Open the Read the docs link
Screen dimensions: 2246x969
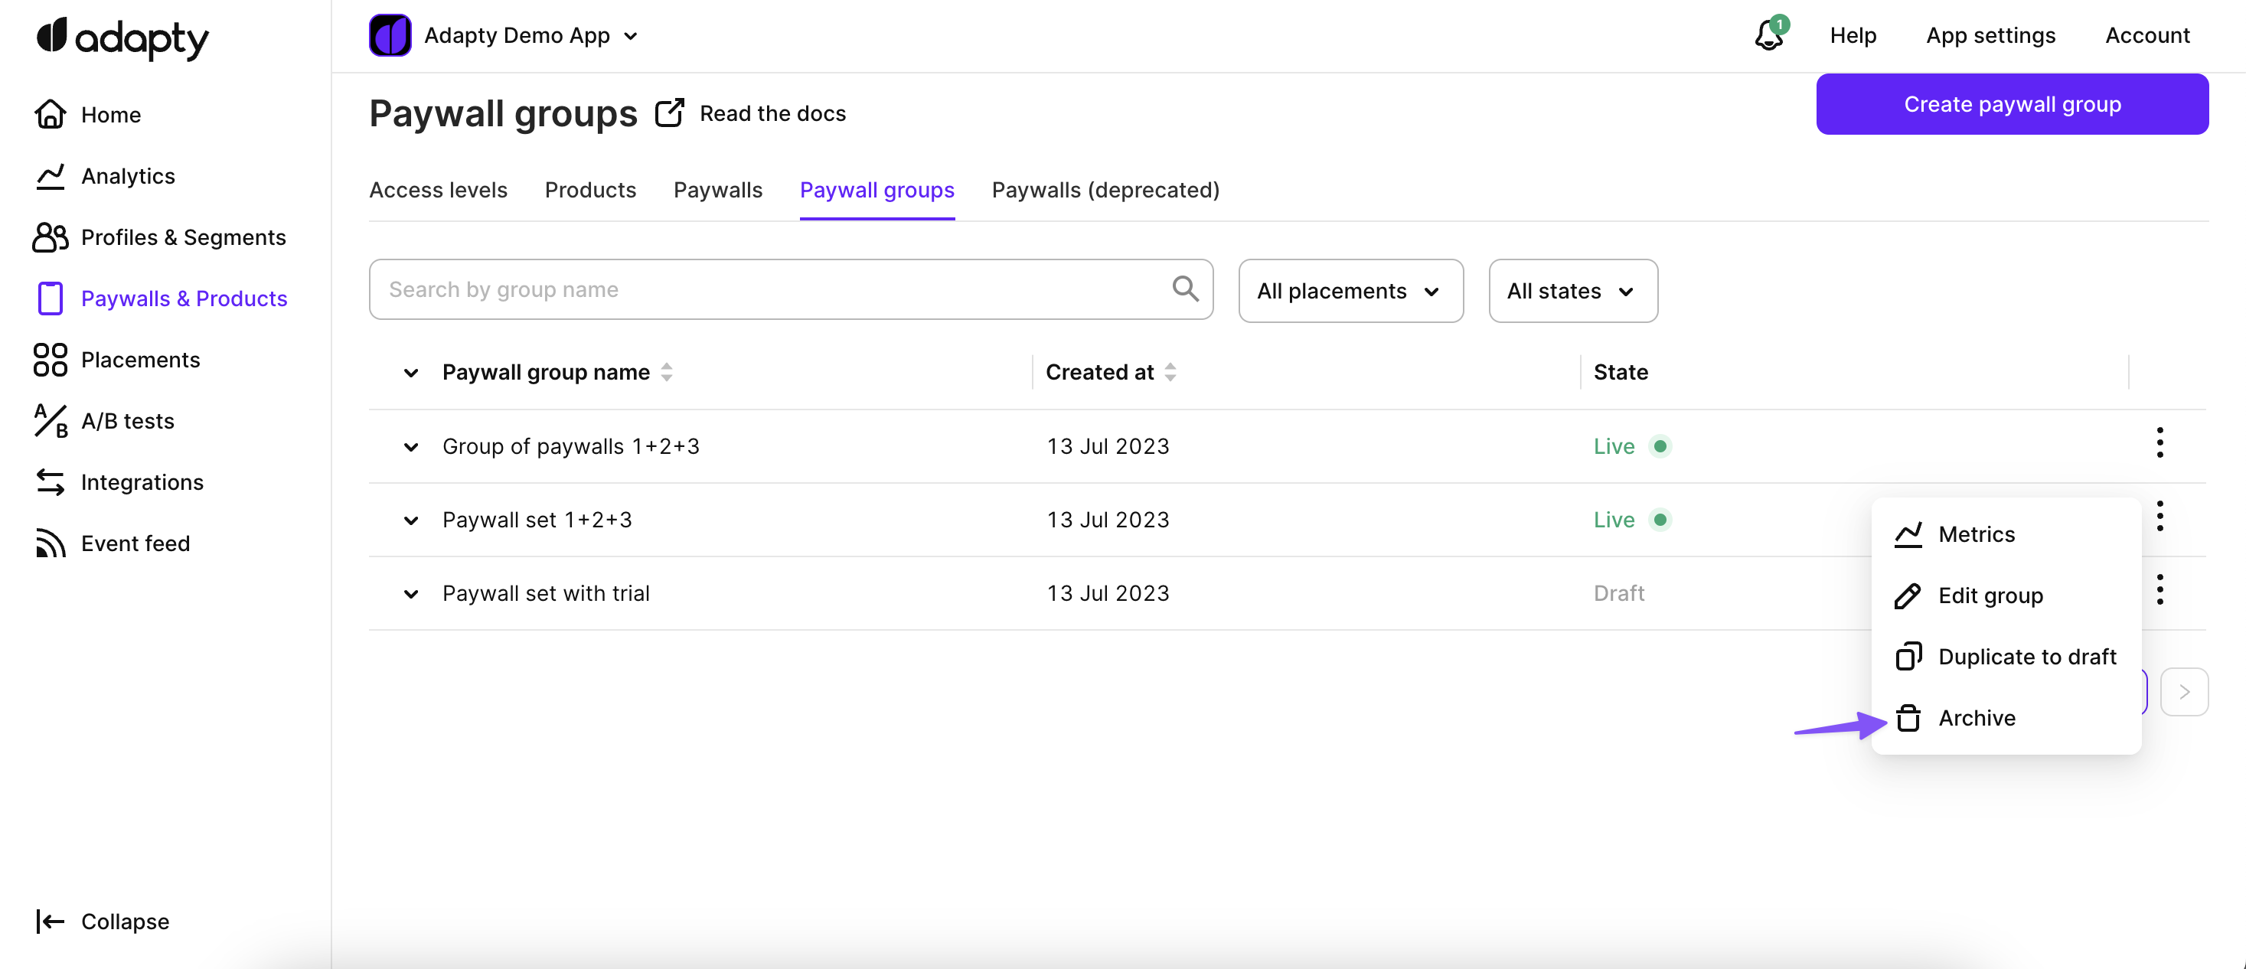coord(771,113)
